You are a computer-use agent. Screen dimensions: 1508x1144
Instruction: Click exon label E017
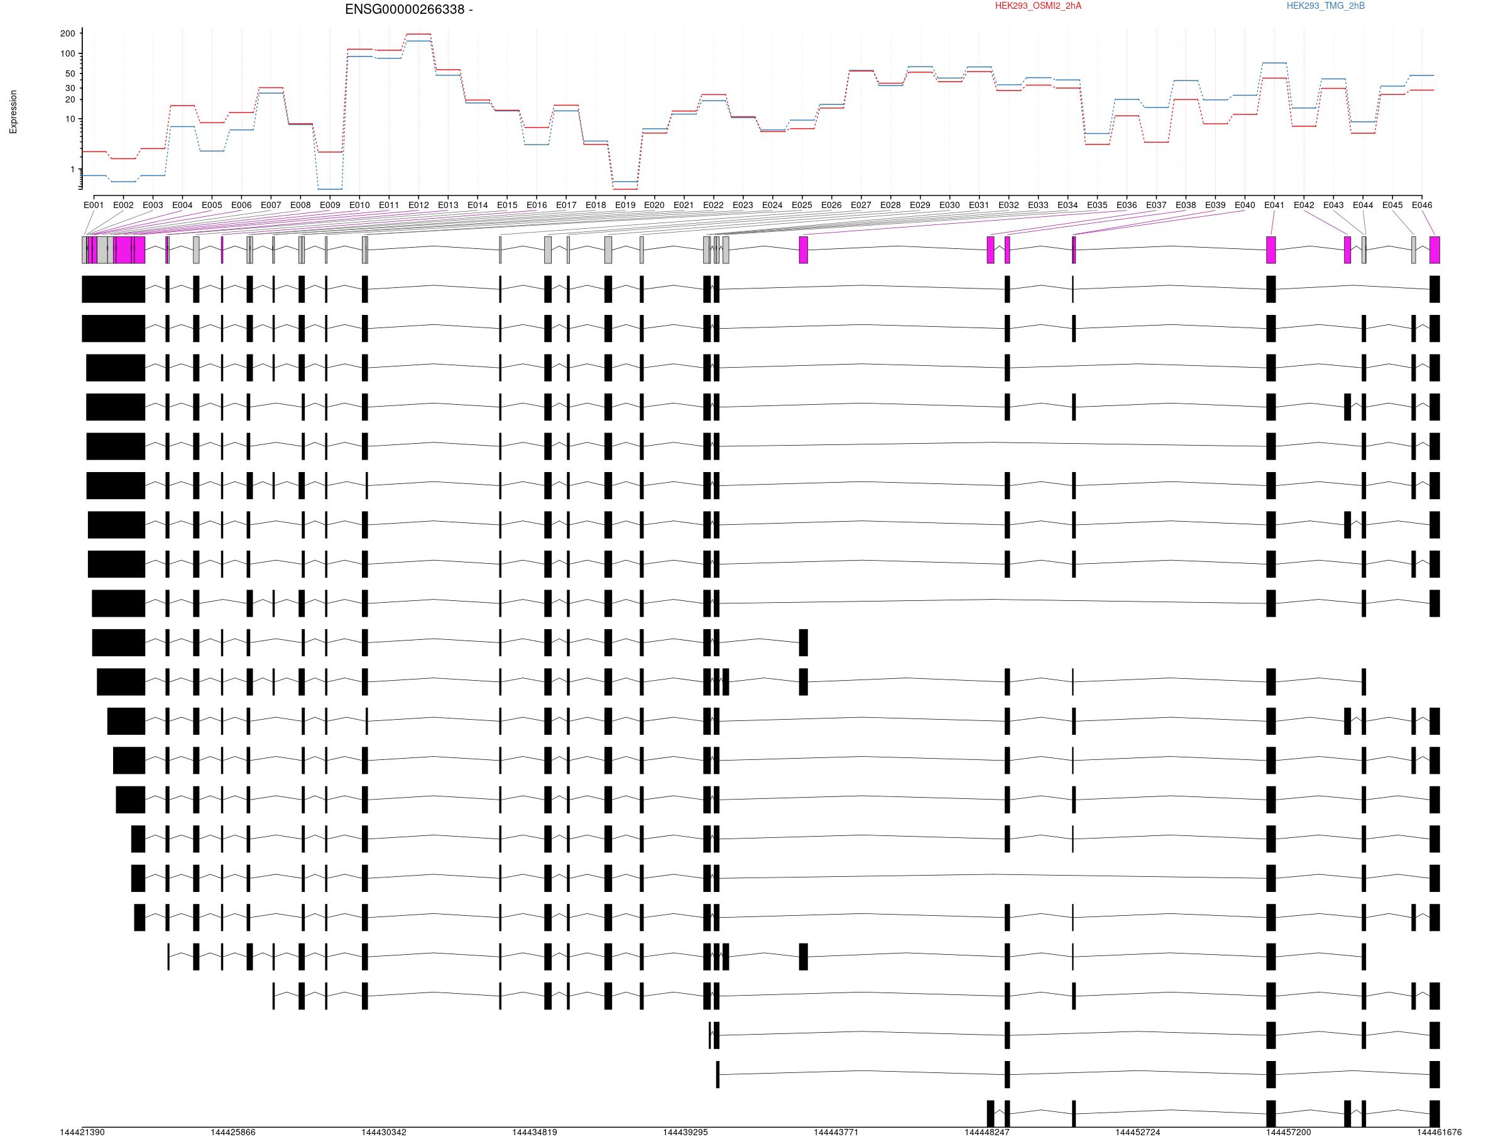click(x=566, y=205)
